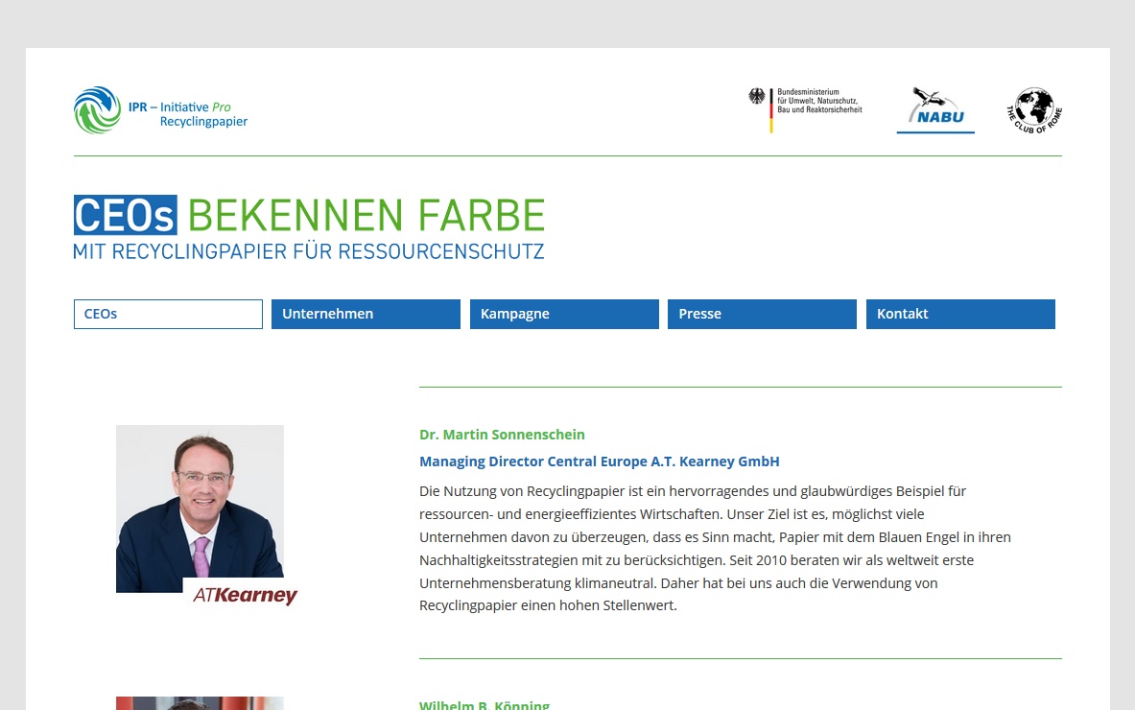Visit the Bundesministerium für Umwelt logo link
Viewport: 1135px width, 710px height.
(805, 110)
